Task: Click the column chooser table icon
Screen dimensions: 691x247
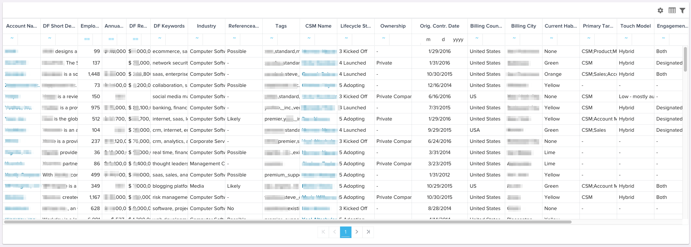Action: (672, 10)
